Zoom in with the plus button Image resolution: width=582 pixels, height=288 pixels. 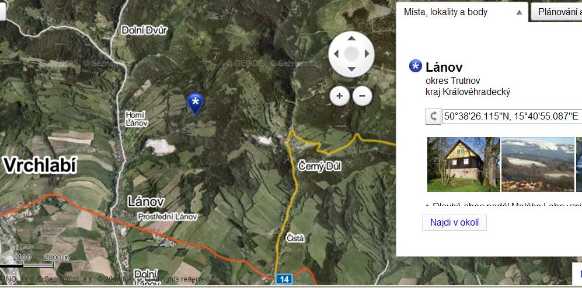(339, 96)
